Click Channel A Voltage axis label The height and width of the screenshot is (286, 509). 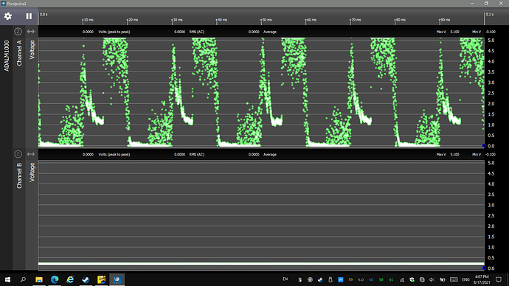tap(32, 49)
